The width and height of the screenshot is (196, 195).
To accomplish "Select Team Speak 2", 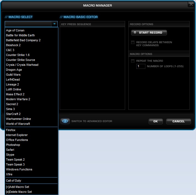I will 31,159.
